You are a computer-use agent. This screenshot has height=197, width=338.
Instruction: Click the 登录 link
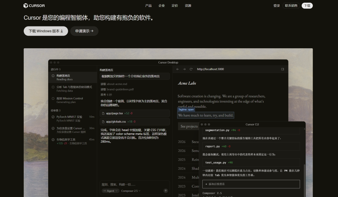tap(277, 6)
